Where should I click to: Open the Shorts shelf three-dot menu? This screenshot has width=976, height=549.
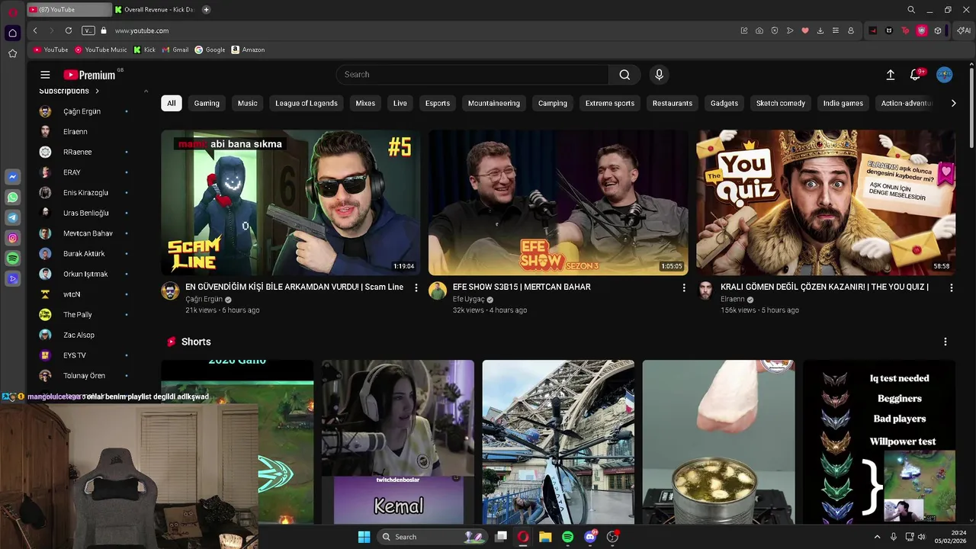(x=945, y=342)
